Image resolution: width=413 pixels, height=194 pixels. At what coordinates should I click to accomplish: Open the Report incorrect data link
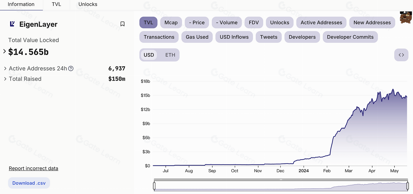click(33, 168)
